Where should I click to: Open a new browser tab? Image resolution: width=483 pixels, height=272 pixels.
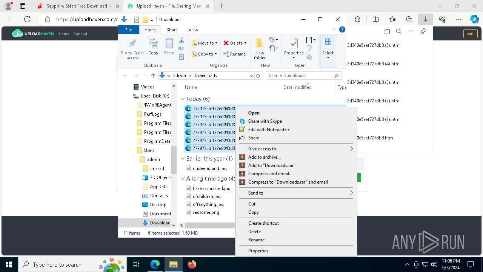coord(222,6)
